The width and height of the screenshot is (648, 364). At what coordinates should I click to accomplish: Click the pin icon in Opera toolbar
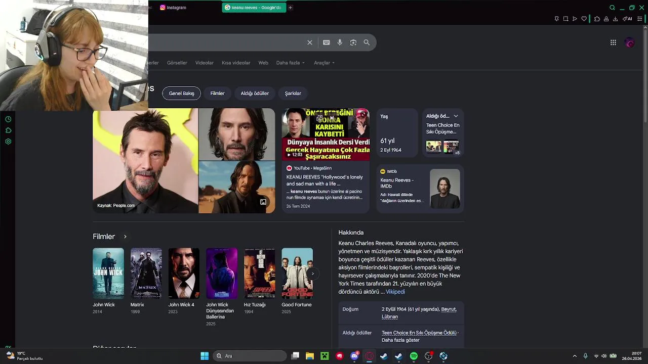(x=556, y=19)
